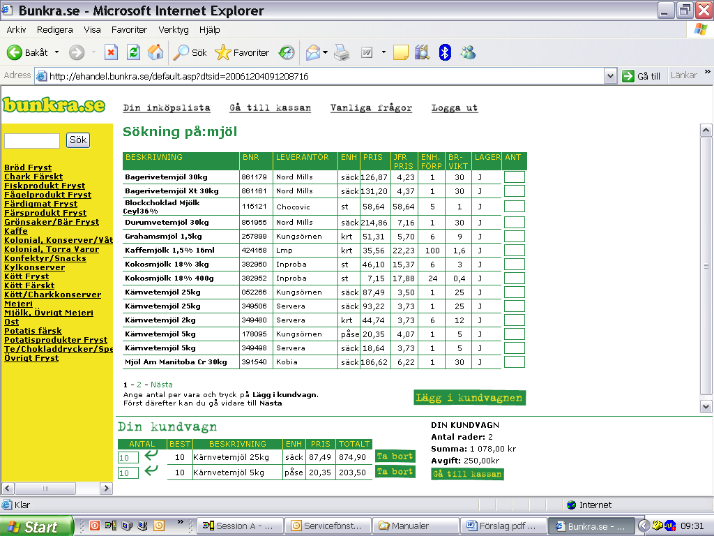Click the Research books icon
The image size is (714, 536).
coord(422,52)
